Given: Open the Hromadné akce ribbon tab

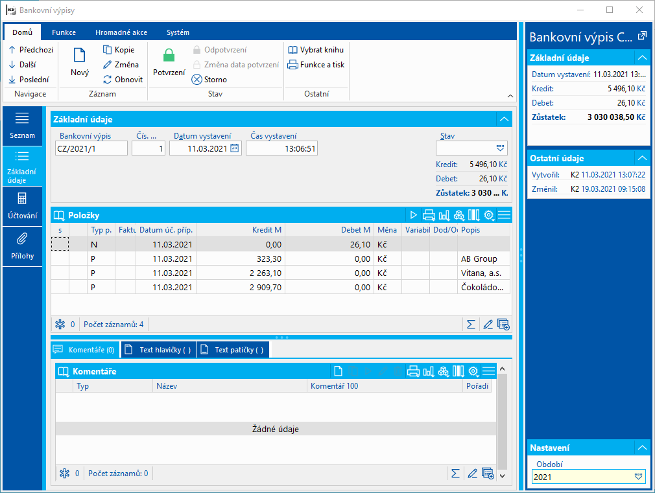Looking at the screenshot, I should pyautogui.click(x=121, y=32).
